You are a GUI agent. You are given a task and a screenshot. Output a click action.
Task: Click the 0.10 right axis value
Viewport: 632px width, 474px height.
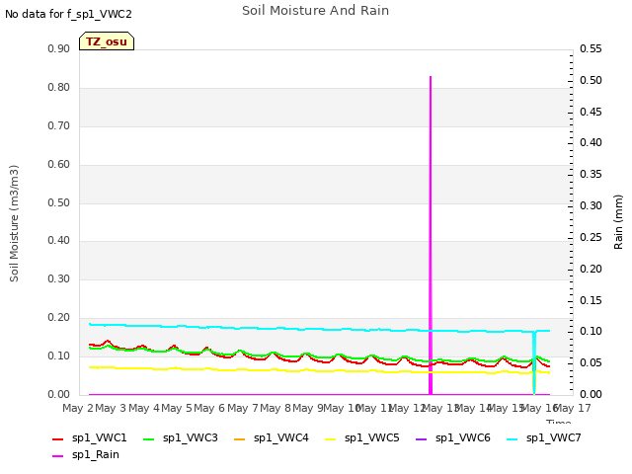point(591,332)
